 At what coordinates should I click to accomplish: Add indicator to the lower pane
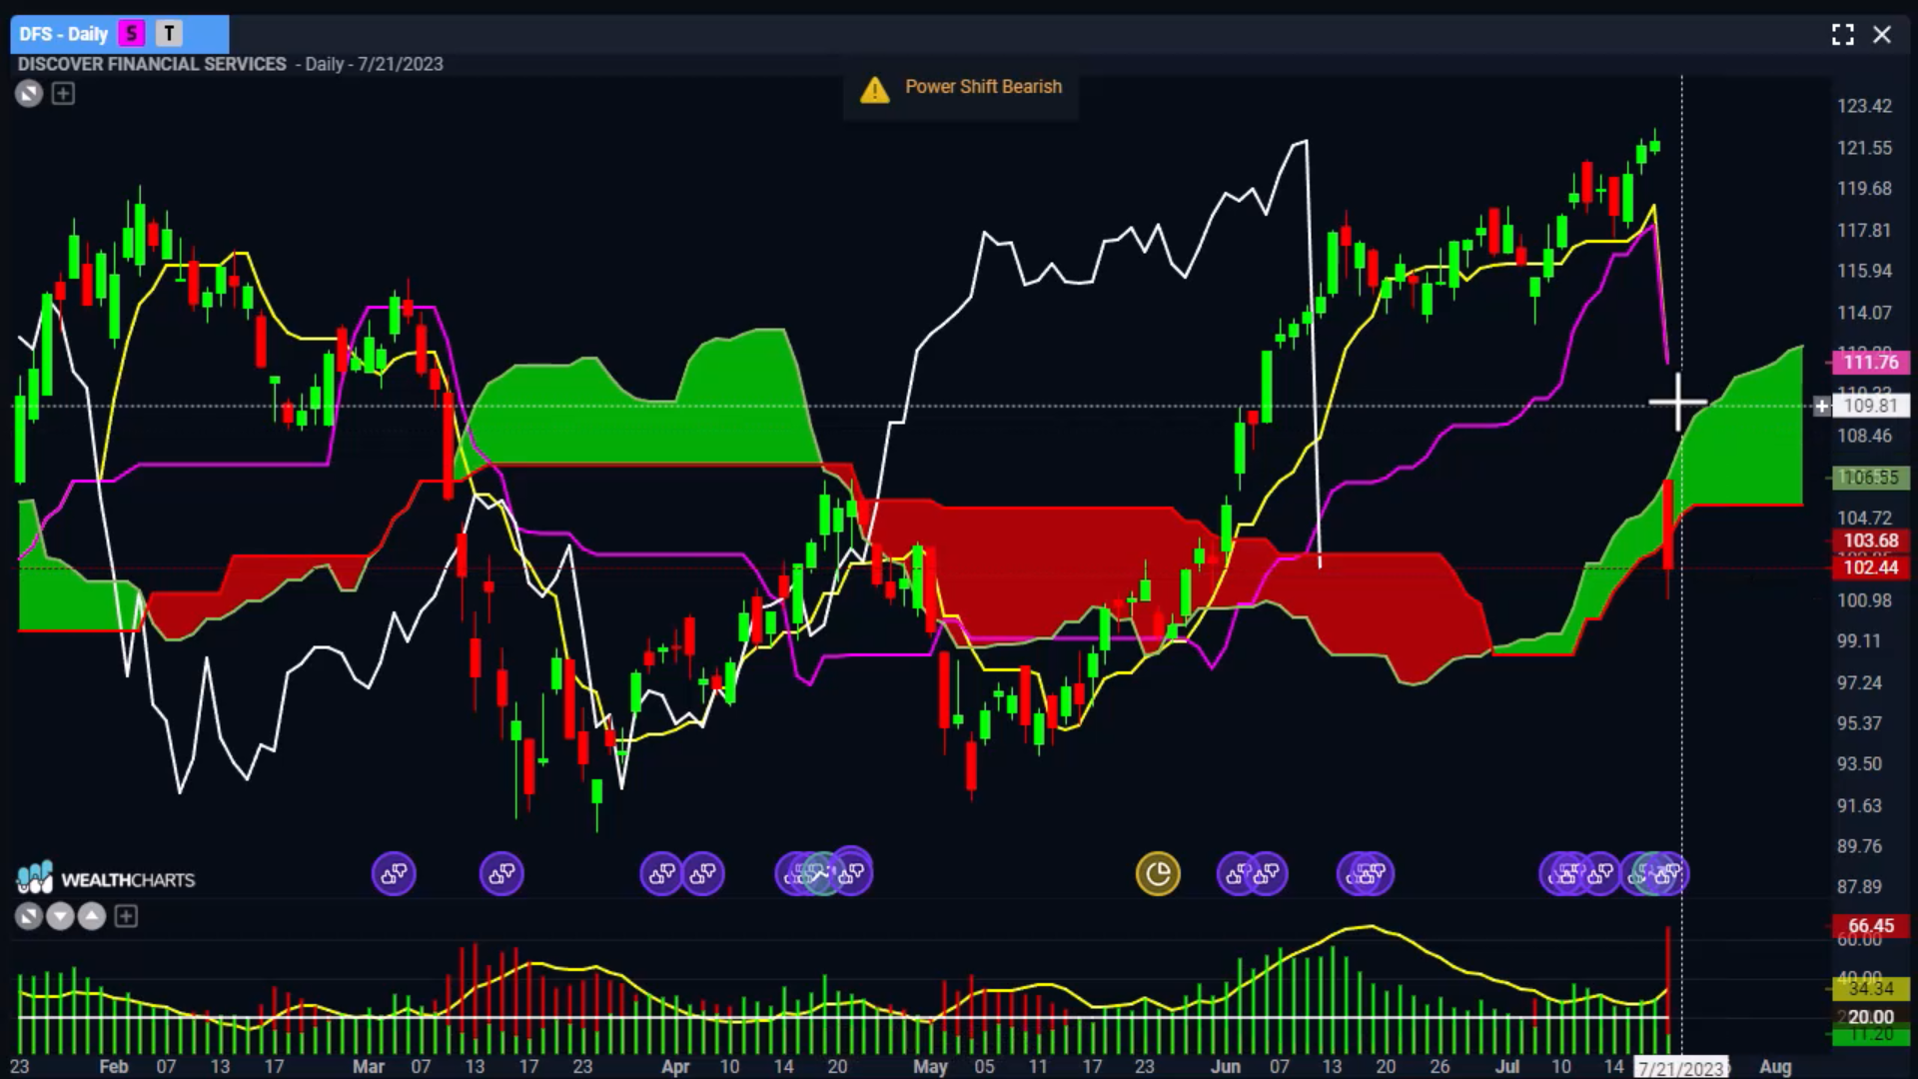tap(126, 916)
